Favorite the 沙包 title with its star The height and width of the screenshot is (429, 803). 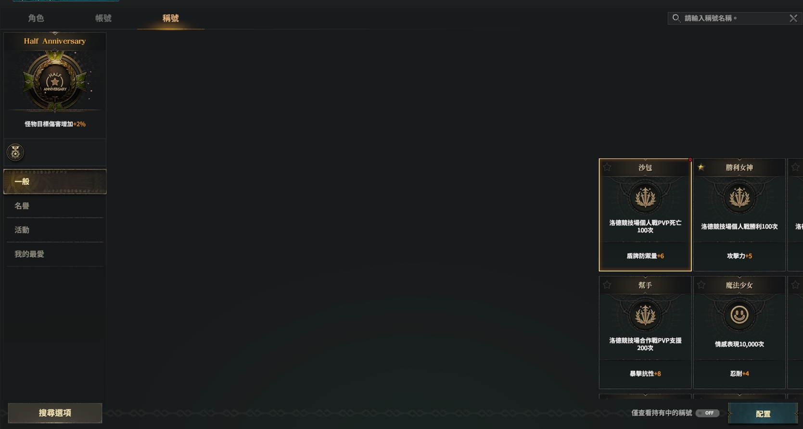point(607,167)
